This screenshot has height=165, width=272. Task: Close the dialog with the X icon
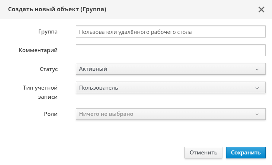[261, 9]
